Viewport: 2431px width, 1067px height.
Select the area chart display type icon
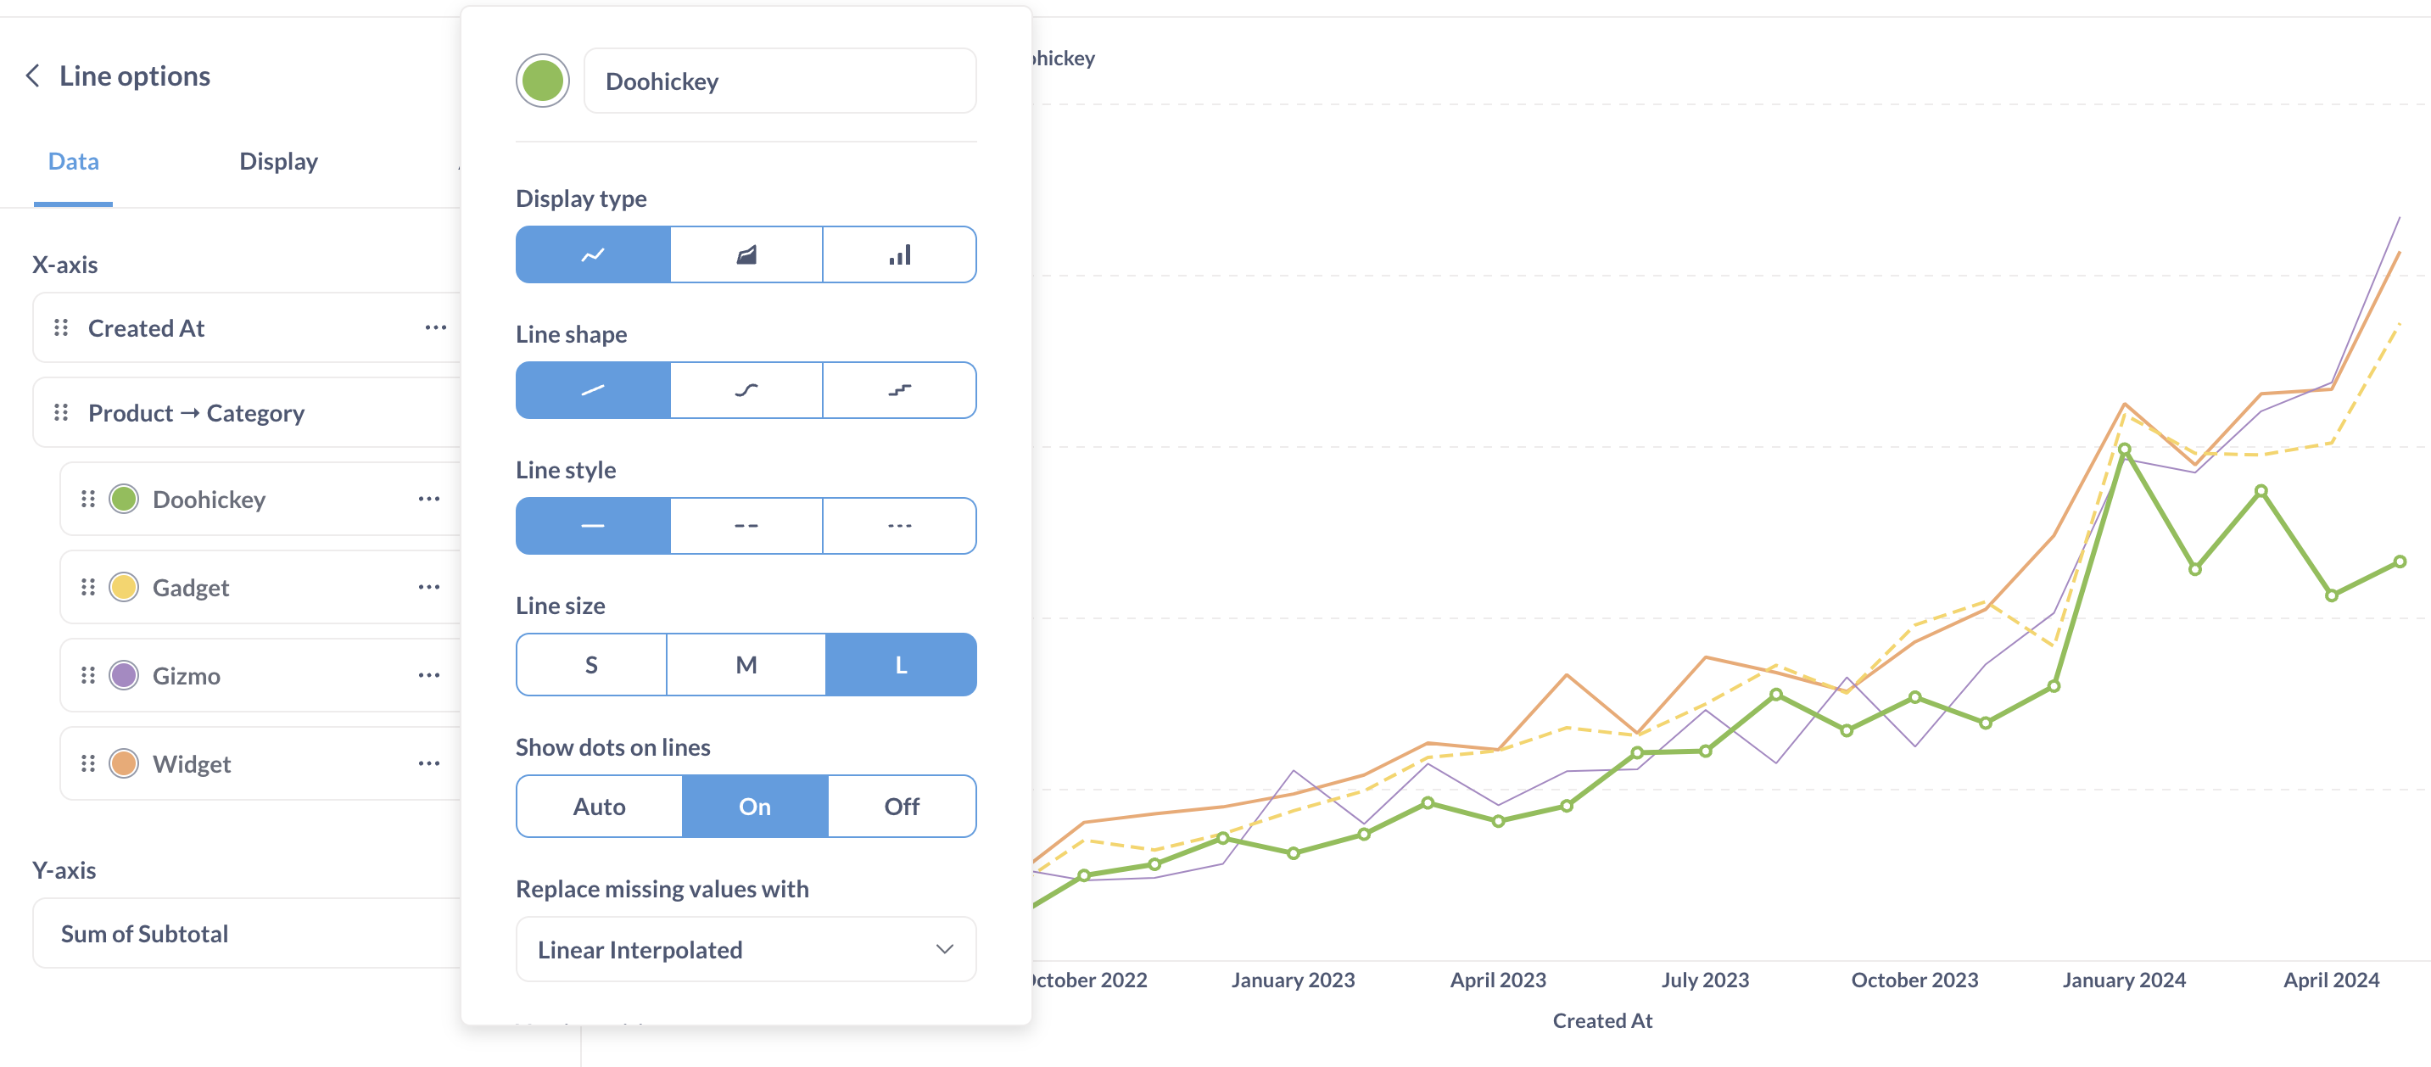click(x=746, y=253)
